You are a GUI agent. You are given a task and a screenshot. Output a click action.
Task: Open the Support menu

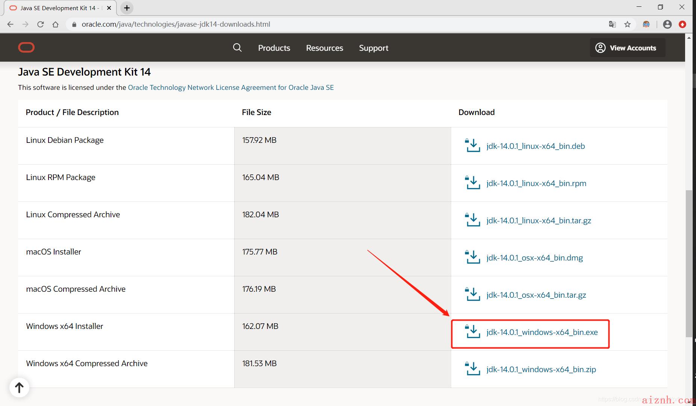point(374,48)
